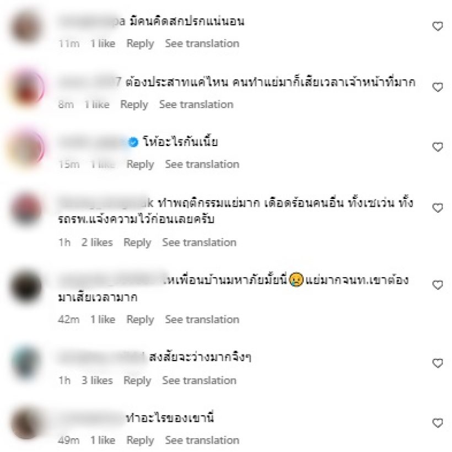
Task: View the '2 likes' list
Action: point(97,243)
